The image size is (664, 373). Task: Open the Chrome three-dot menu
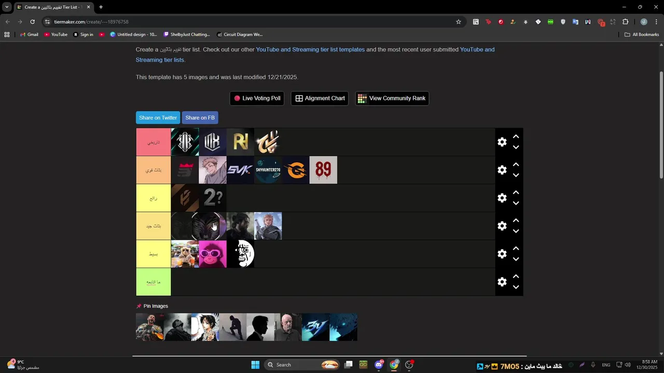click(x=657, y=22)
